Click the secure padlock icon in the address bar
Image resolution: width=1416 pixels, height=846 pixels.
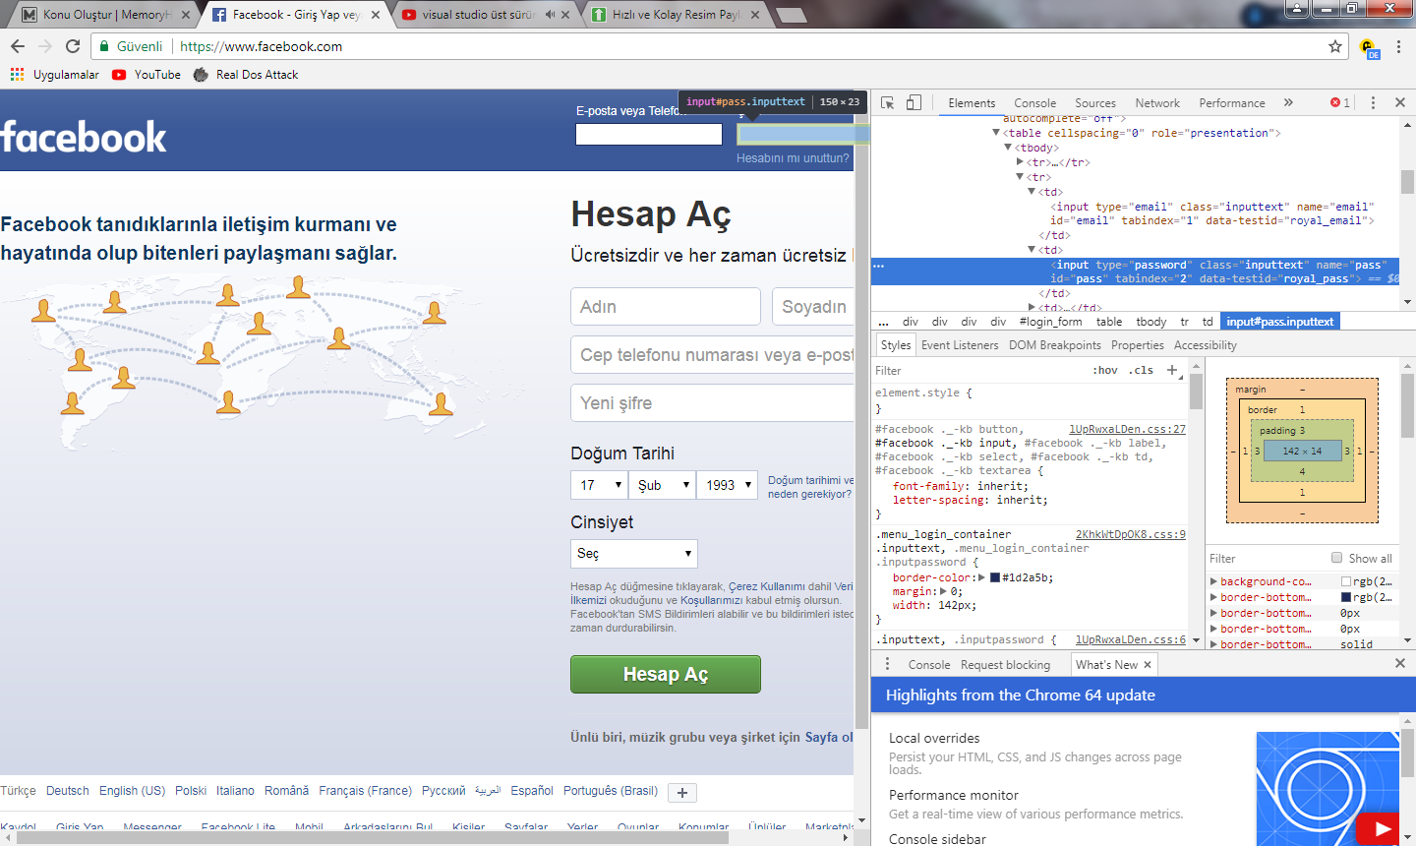click(x=105, y=46)
